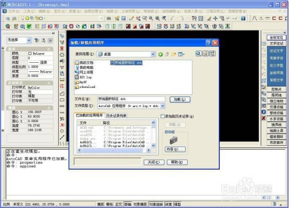
Task: Click the 帮助 button in dialog
Action: click(177, 162)
